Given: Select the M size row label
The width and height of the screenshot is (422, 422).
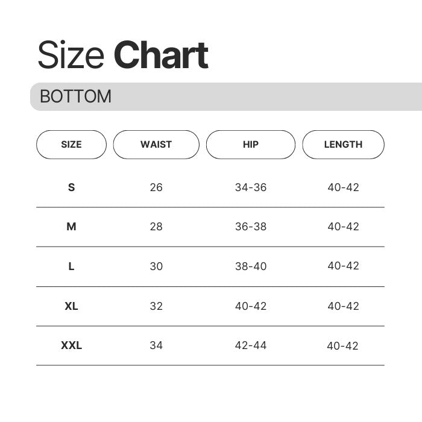Looking at the screenshot, I should tap(71, 227).
